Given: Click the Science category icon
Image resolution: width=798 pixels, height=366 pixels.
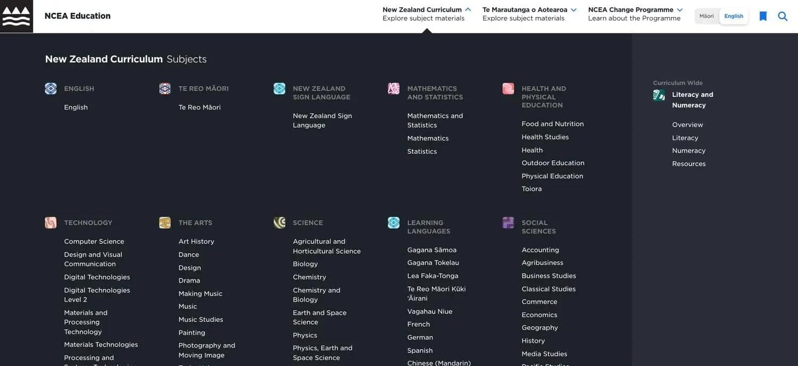Looking at the screenshot, I should [279, 223].
